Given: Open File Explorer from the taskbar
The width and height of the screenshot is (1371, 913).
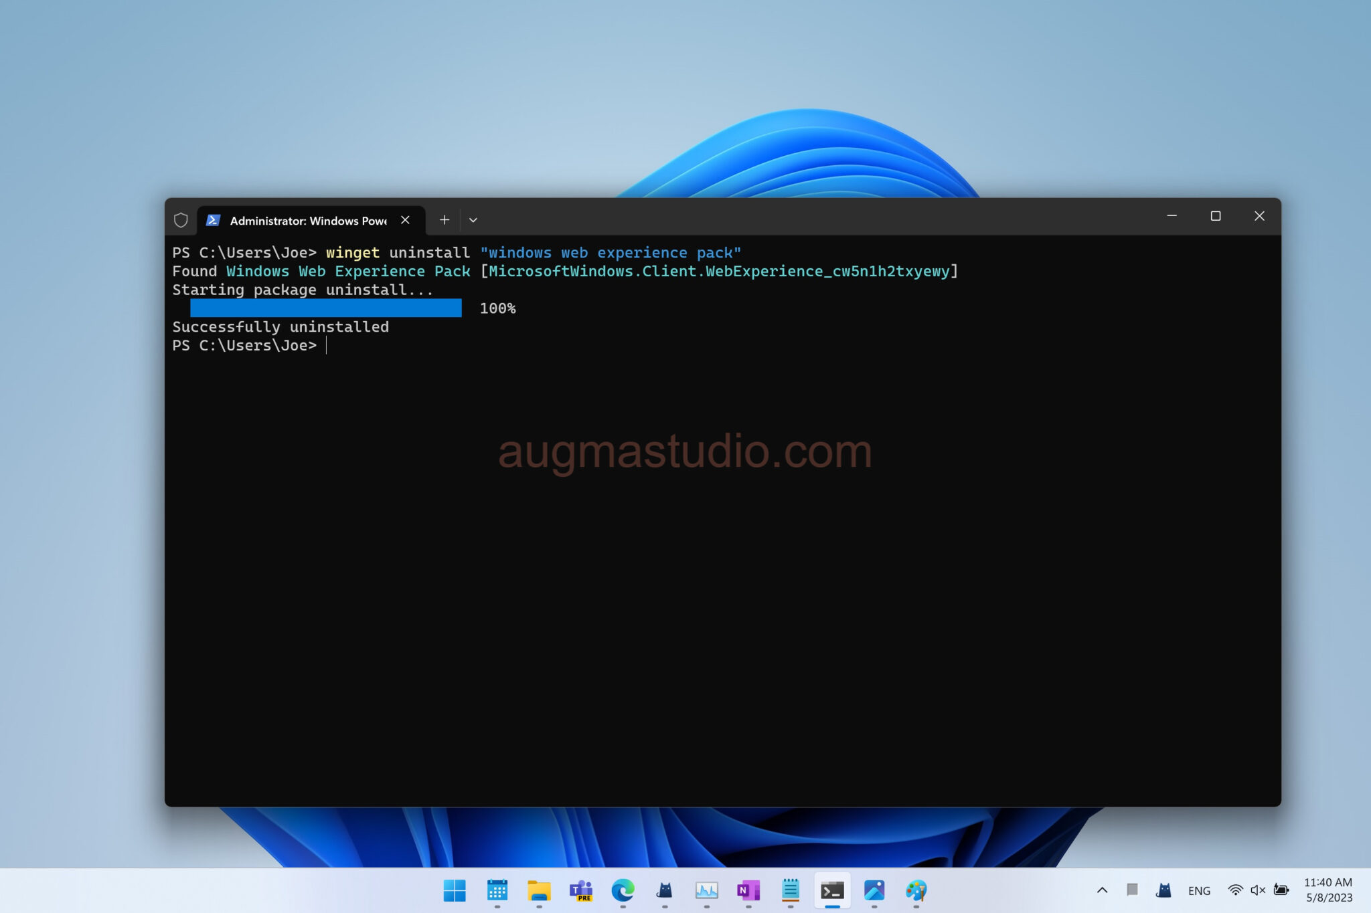Looking at the screenshot, I should (x=539, y=890).
